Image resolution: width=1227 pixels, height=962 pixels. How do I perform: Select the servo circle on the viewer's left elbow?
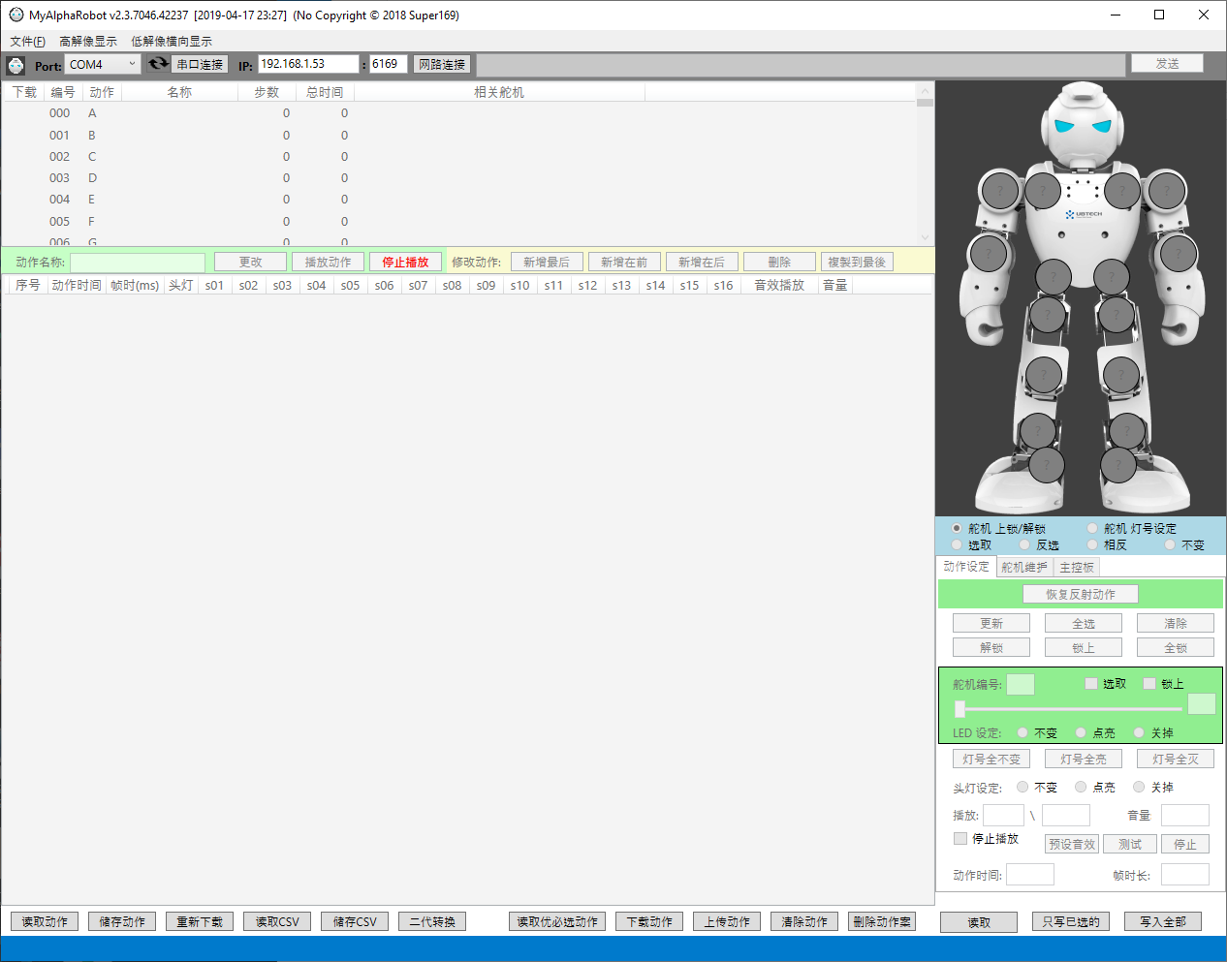coord(989,254)
